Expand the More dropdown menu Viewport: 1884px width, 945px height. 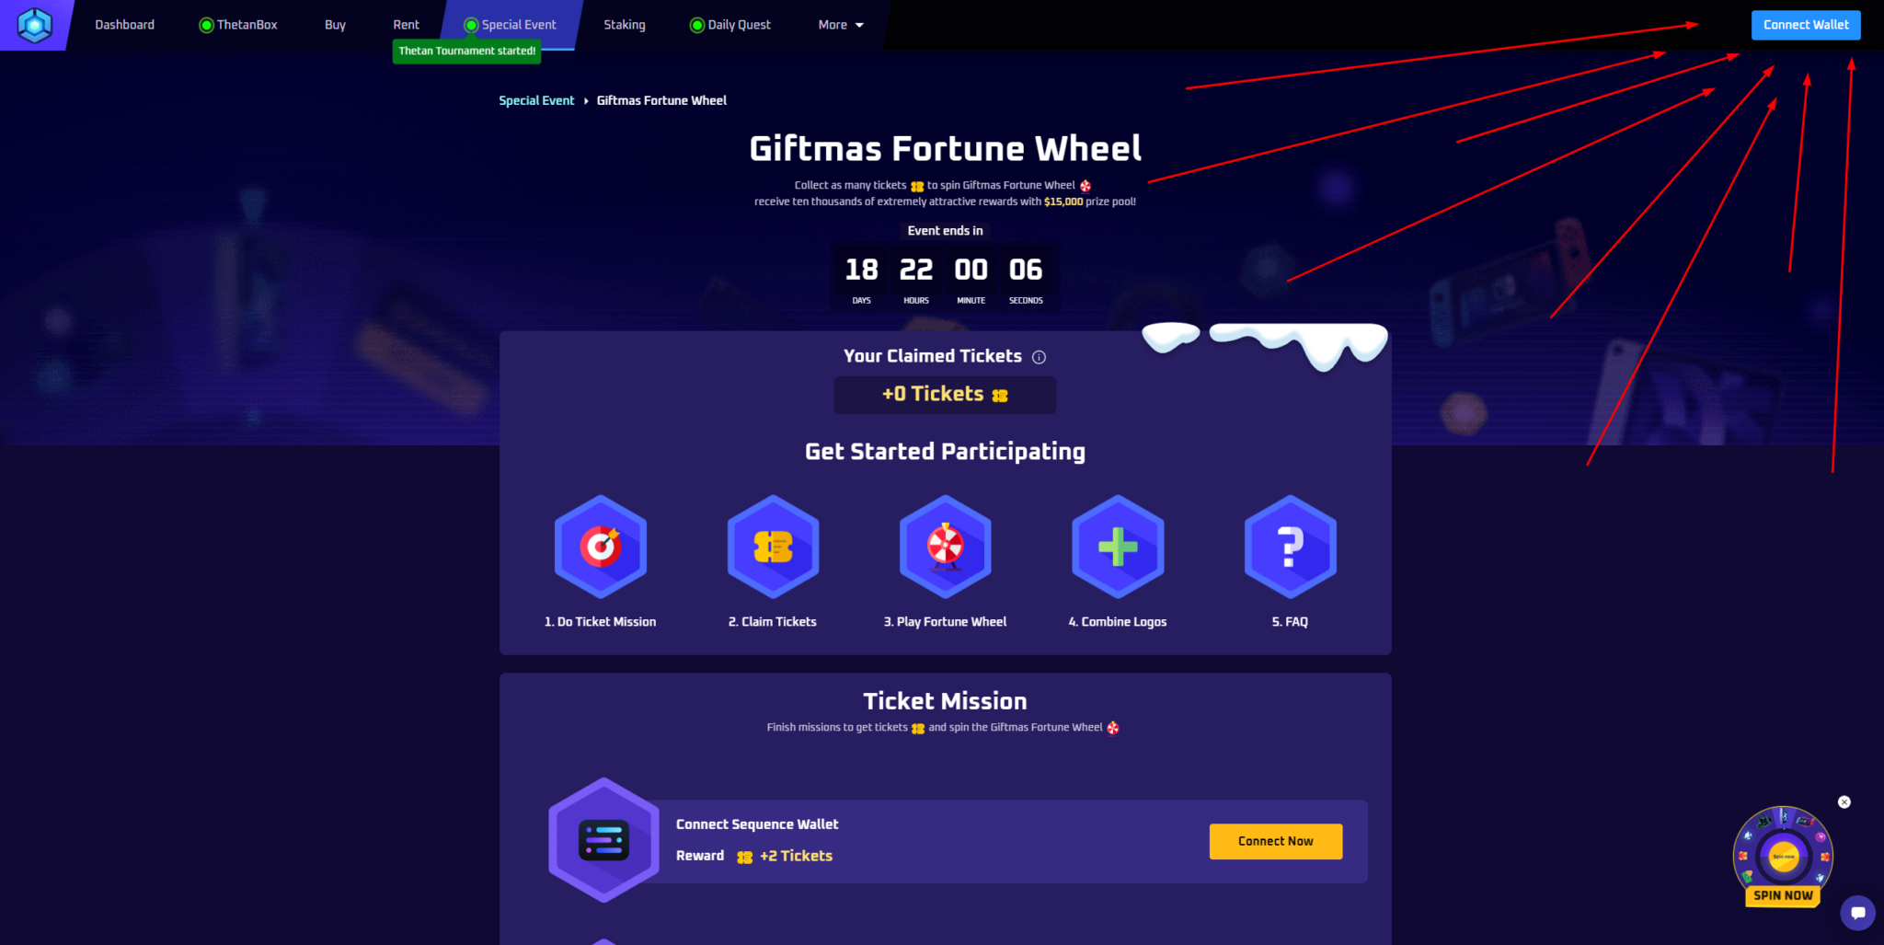[x=841, y=25]
